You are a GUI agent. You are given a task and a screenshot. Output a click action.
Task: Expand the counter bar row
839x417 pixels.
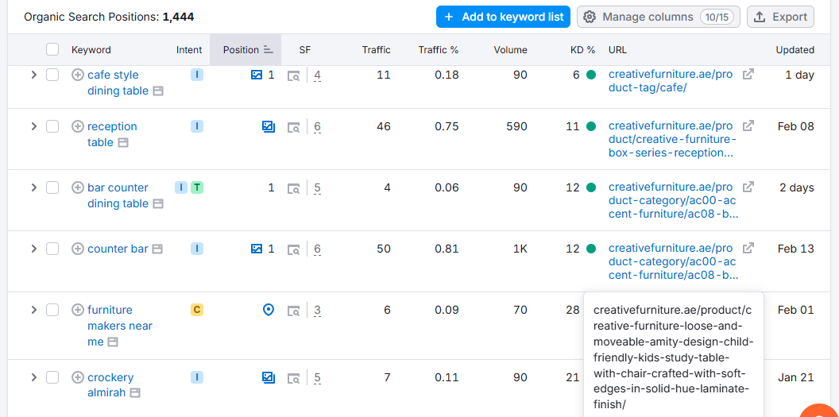coord(33,249)
